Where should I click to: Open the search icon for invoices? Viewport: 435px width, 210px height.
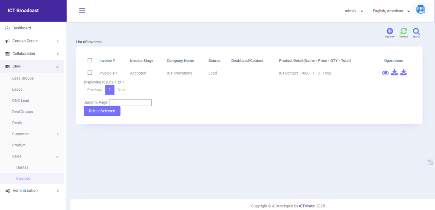click(x=416, y=31)
